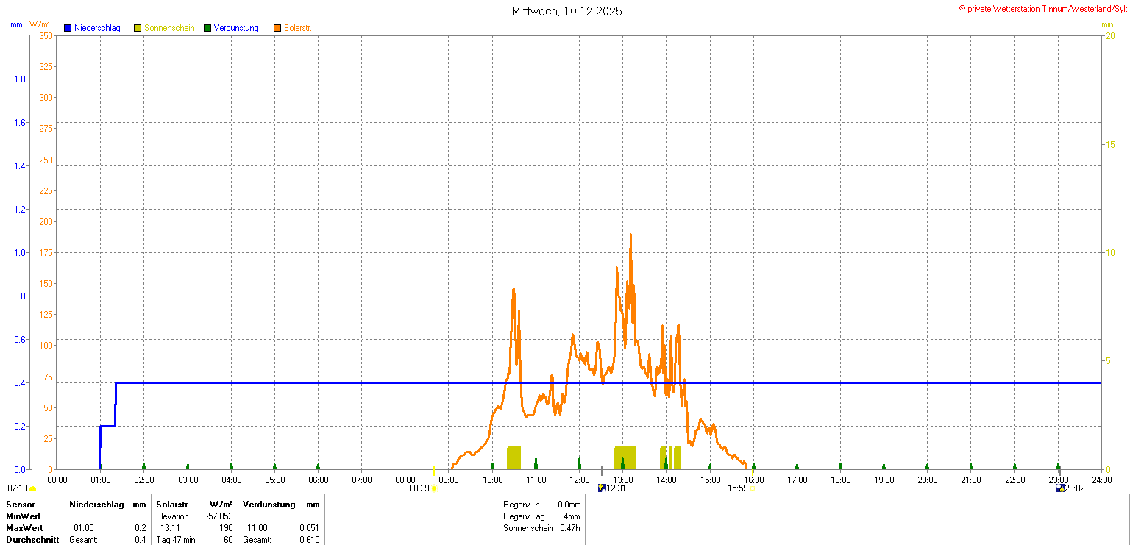The height and width of the screenshot is (545, 1130).
Task: Click the sunrise sun icon at 08:39
Action: click(434, 488)
